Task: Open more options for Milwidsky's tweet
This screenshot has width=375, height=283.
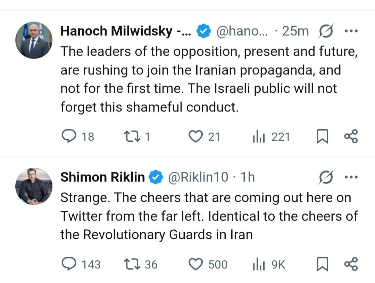Action: pos(351,31)
